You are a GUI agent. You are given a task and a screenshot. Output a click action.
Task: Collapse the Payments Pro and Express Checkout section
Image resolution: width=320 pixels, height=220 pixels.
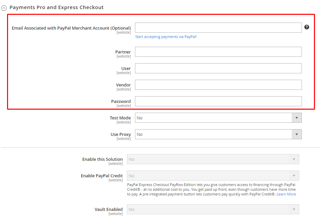tap(5, 7)
